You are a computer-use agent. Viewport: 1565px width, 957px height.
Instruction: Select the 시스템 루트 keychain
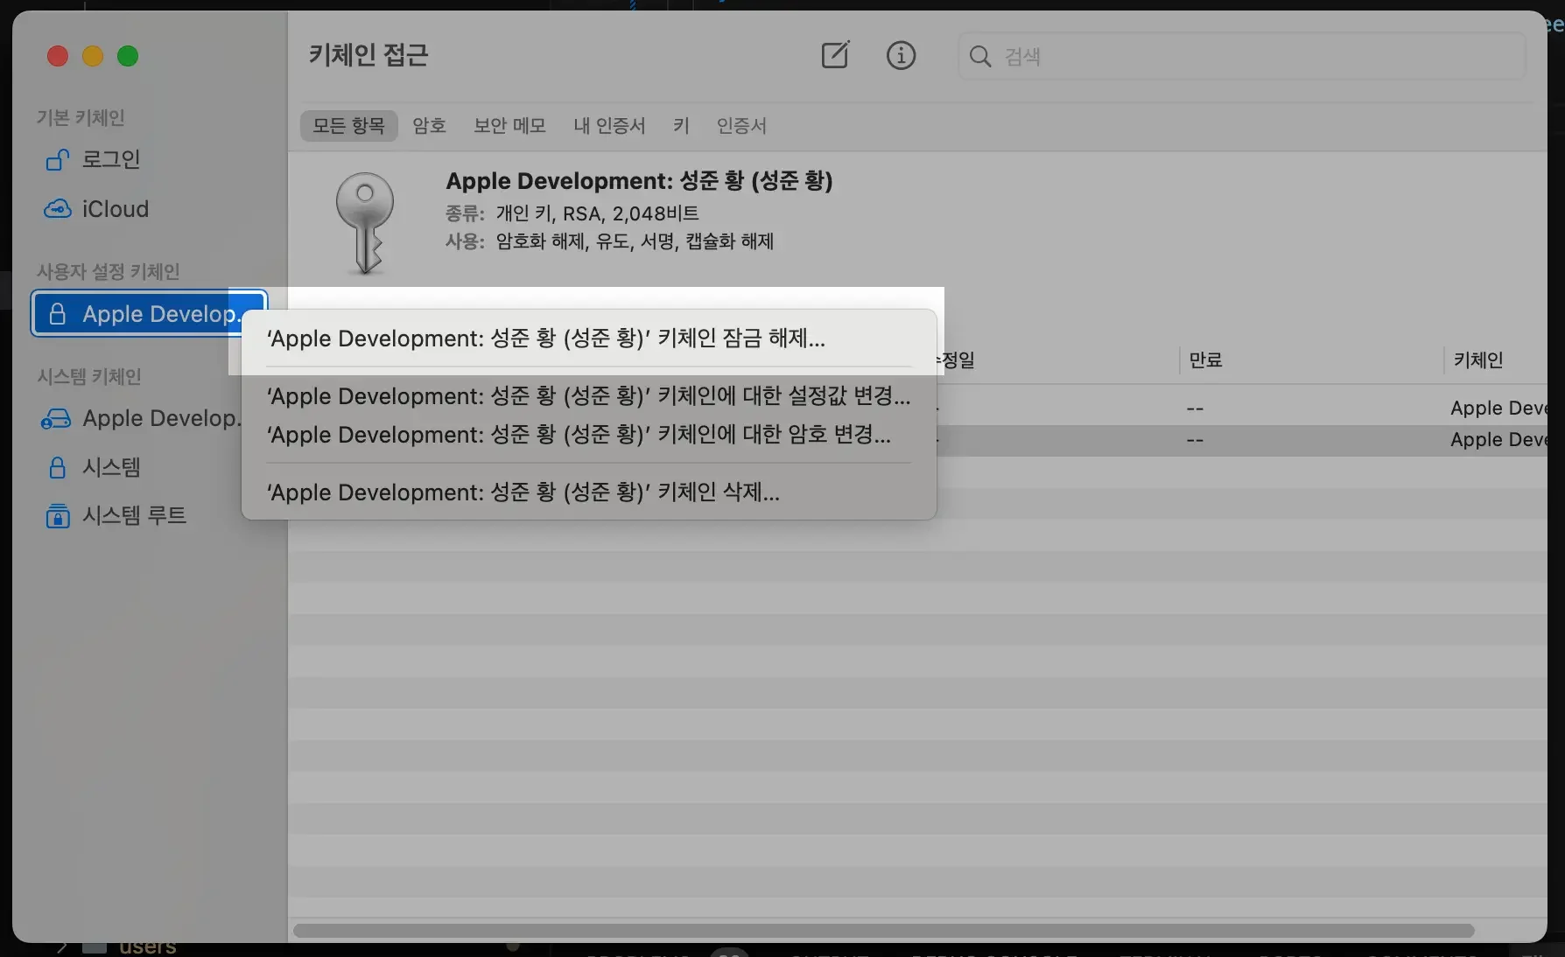click(149, 515)
